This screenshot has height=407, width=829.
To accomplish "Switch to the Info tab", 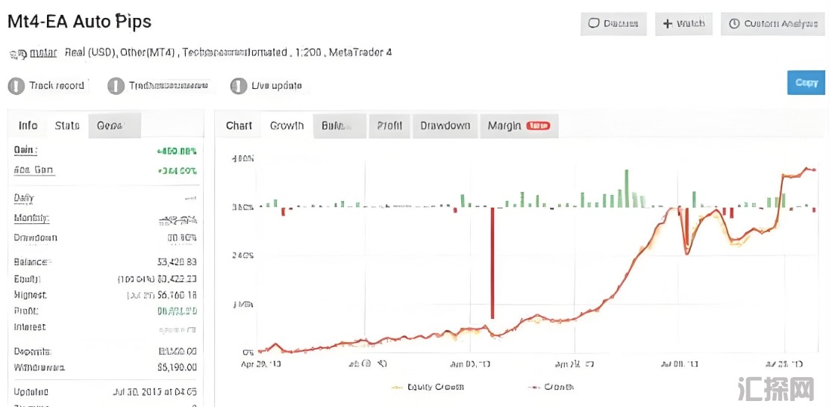I will (28, 126).
